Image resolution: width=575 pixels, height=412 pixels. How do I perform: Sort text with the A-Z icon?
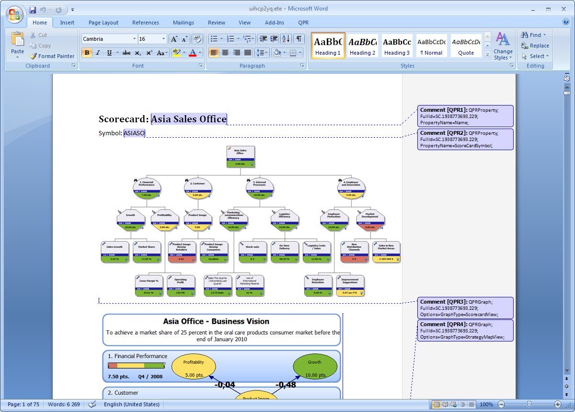[286, 39]
